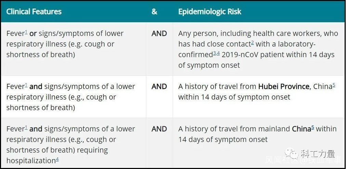Screen dimensions: 346x169
Task: Select the "&" column header
Action: click(x=155, y=12)
